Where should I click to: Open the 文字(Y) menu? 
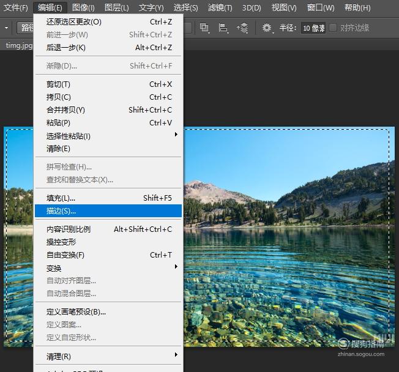coord(151,7)
